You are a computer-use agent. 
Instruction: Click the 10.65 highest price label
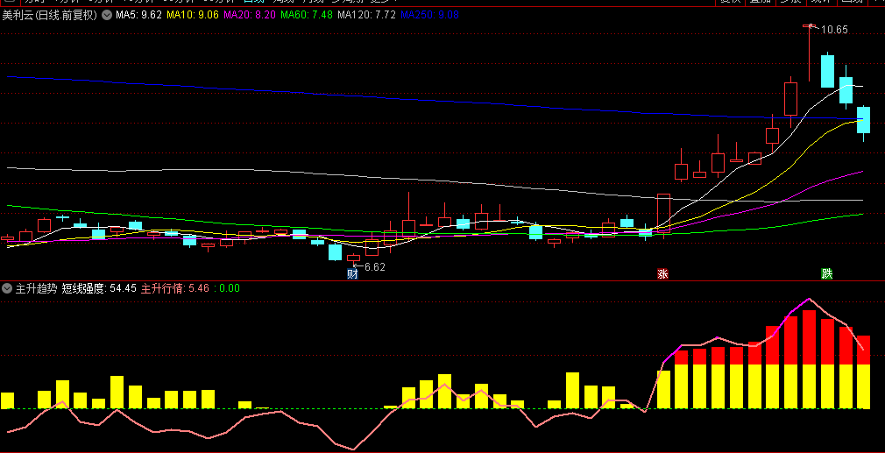834,30
